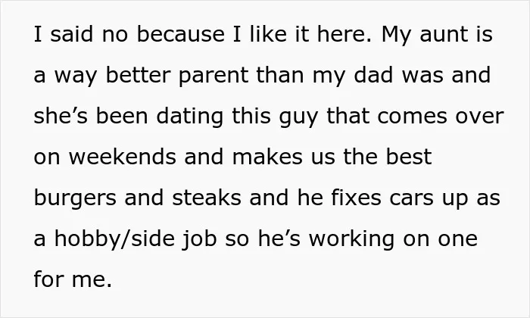Viewport: 530px width, 318px height.
Task: Click the text "hobby/side"
Action: click(x=114, y=239)
